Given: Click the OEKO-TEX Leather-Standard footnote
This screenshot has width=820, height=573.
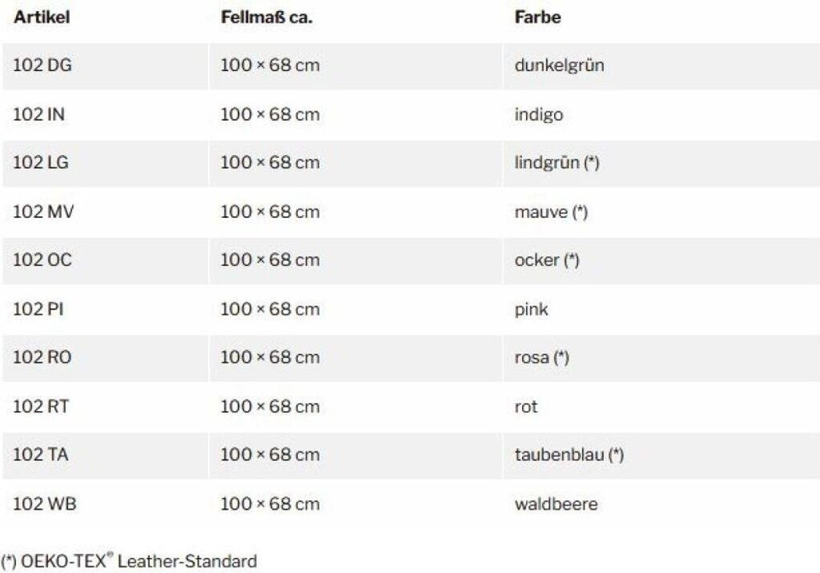Looking at the screenshot, I should (x=129, y=561).
